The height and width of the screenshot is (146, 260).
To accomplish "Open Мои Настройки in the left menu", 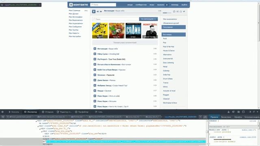I will coord(75,36).
